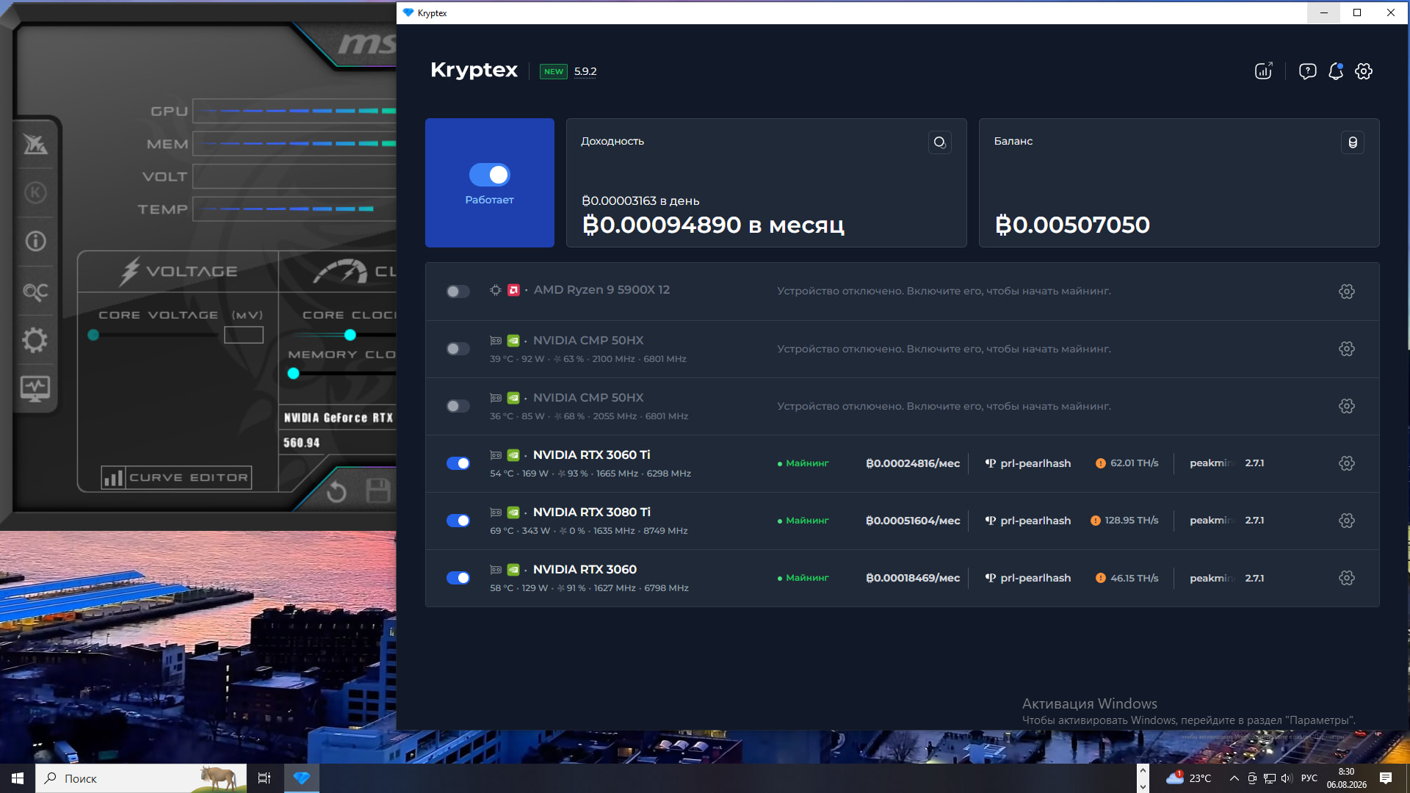Click the prl-pearlhash algorithm in RTX 3080 Ti row
Screen dimensions: 1410x793
coord(1027,521)
